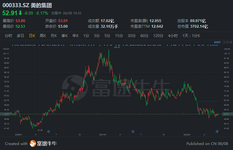Switch to the 1分 interval tab
Image resolution: width=233 pixels, height=150 pixels.
[x=86, y=36]
